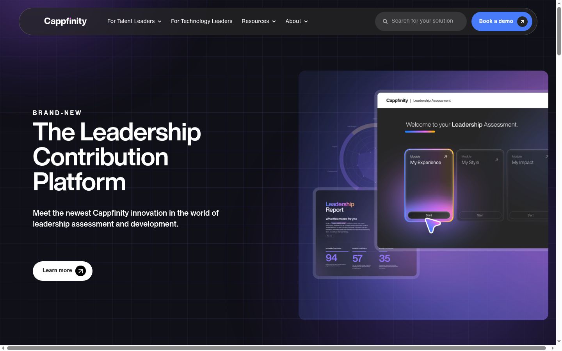Focus the Search for your solution field

(421, 21)
